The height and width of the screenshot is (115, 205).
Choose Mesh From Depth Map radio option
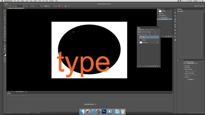pos(184,73)
